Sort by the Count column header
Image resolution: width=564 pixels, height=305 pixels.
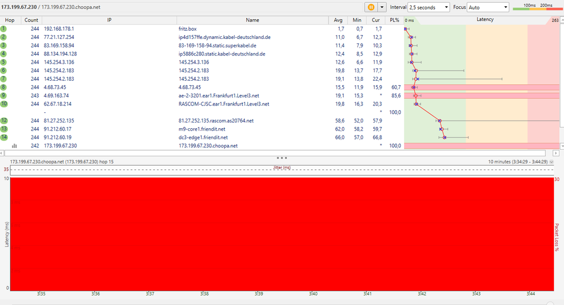(x=31, y=20)
